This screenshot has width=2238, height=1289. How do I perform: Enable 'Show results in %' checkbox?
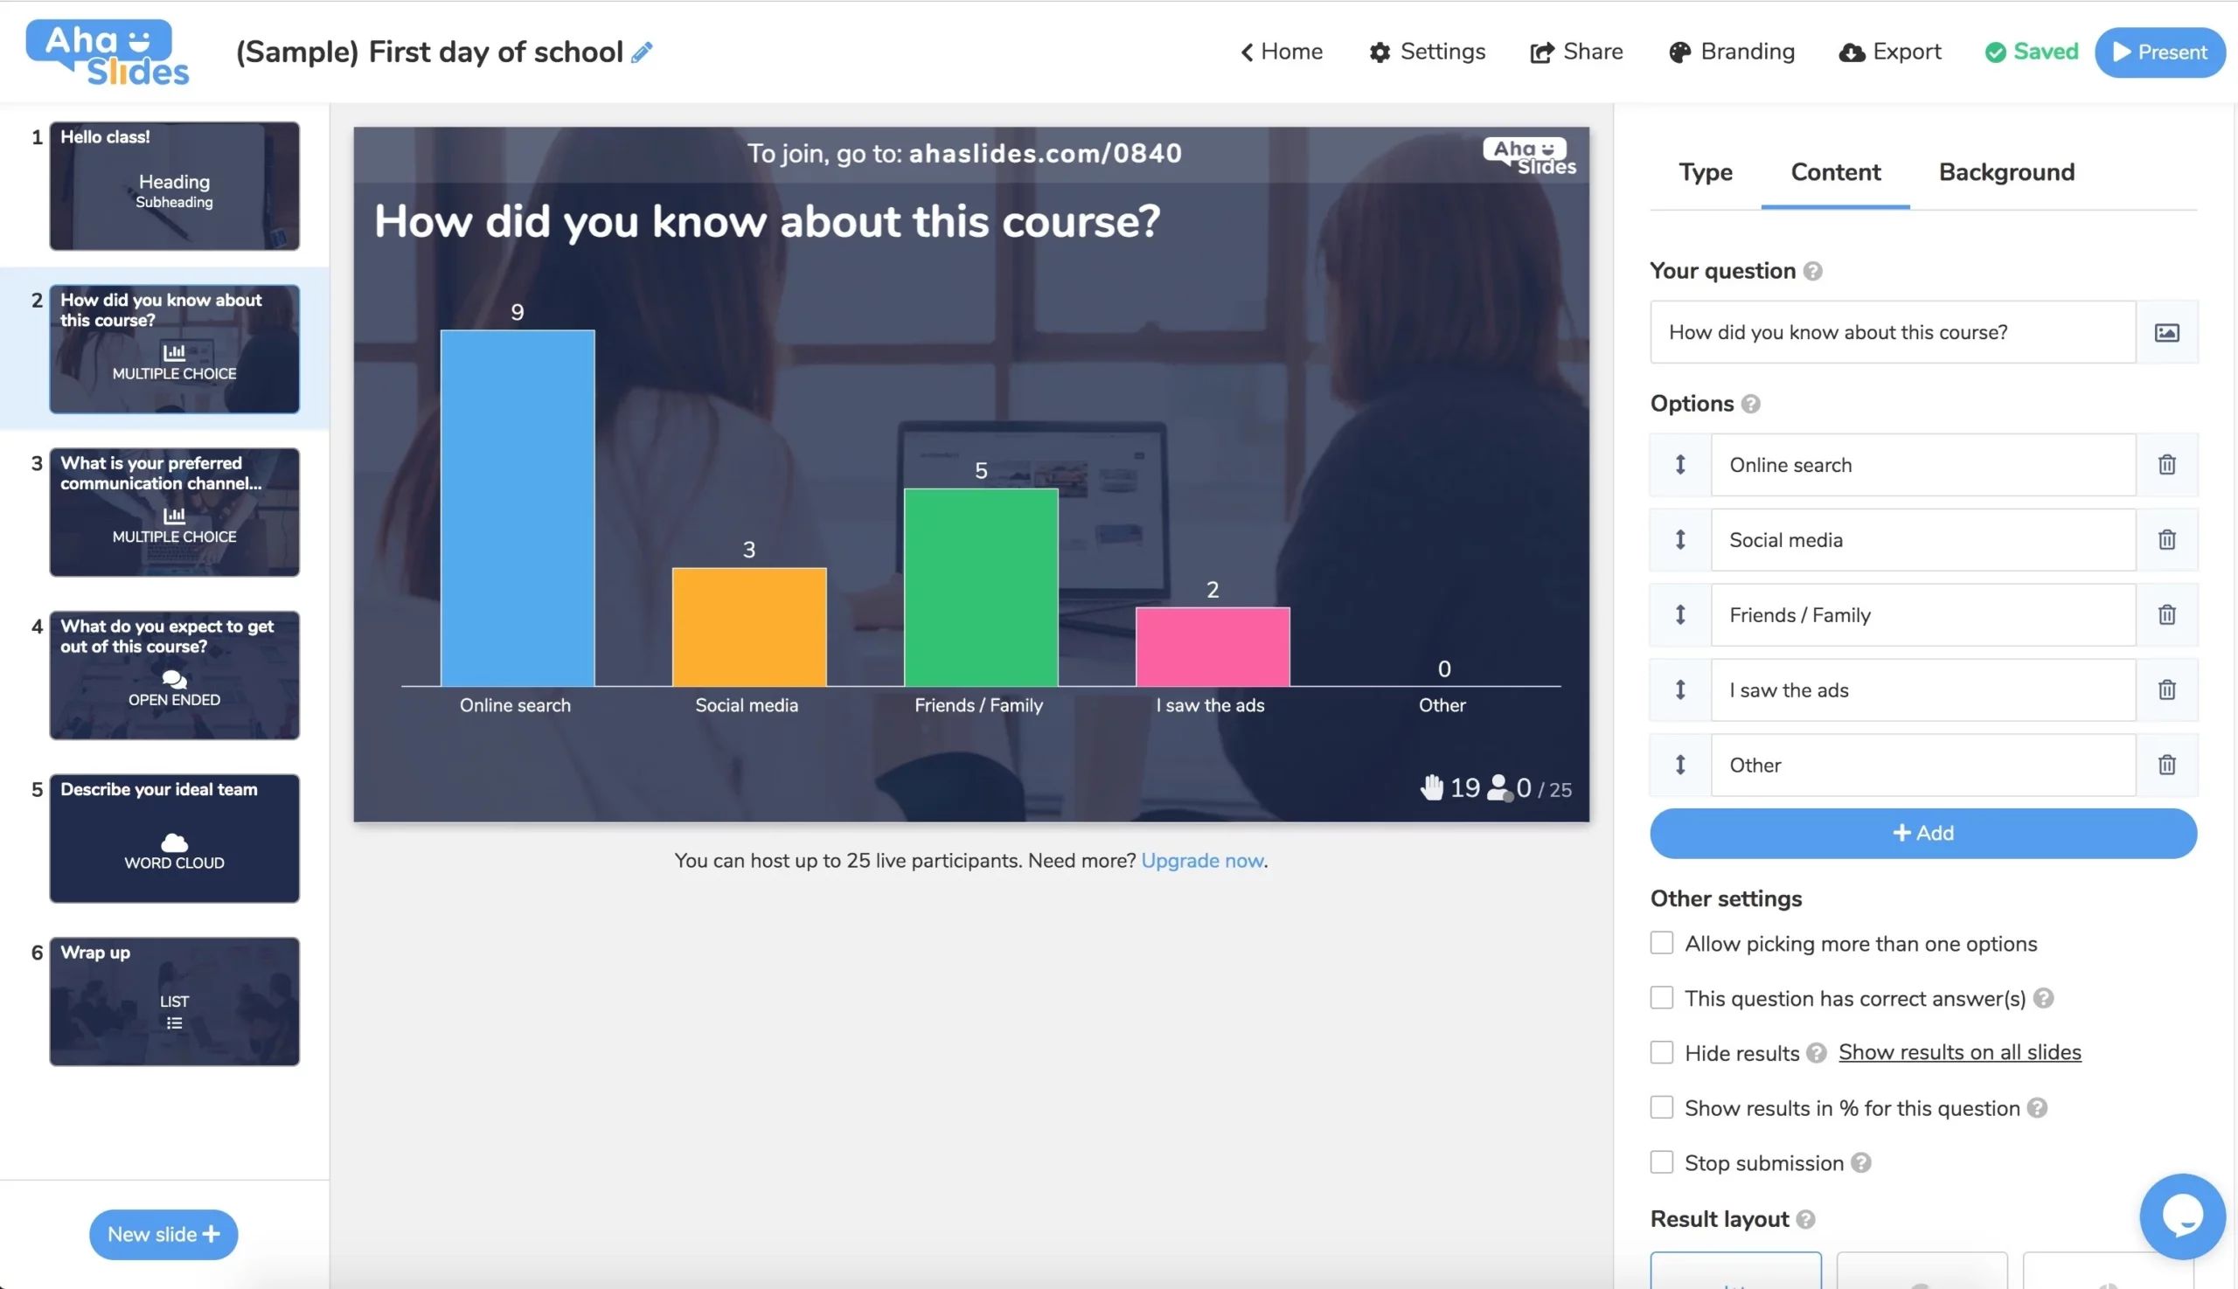[1661, 1107]
